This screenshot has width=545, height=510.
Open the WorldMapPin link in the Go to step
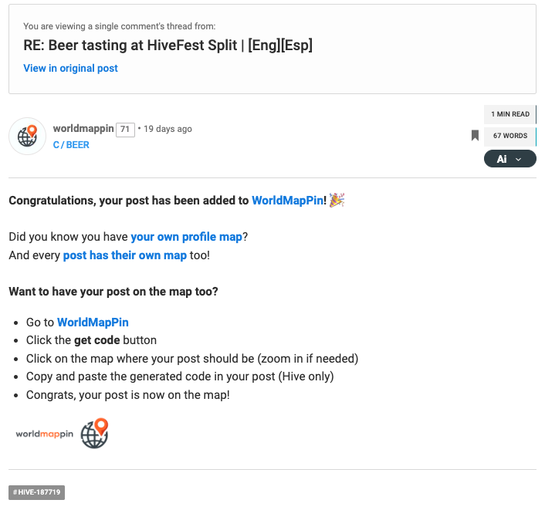(93, 323)
